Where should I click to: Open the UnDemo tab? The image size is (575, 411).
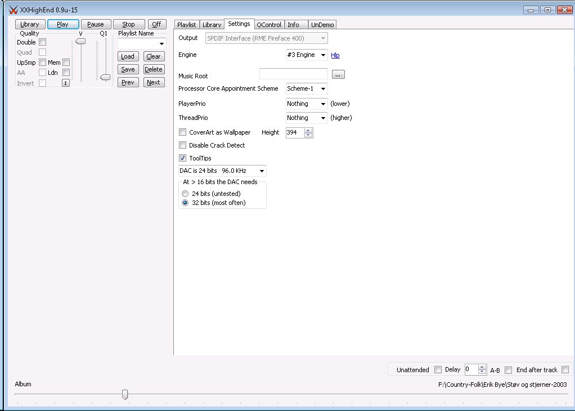(322, 25)
